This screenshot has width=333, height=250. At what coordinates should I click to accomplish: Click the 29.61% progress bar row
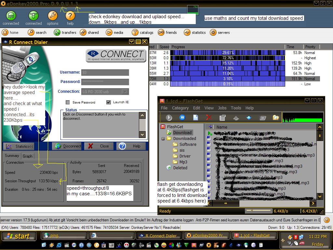click(x=228, y=53)
